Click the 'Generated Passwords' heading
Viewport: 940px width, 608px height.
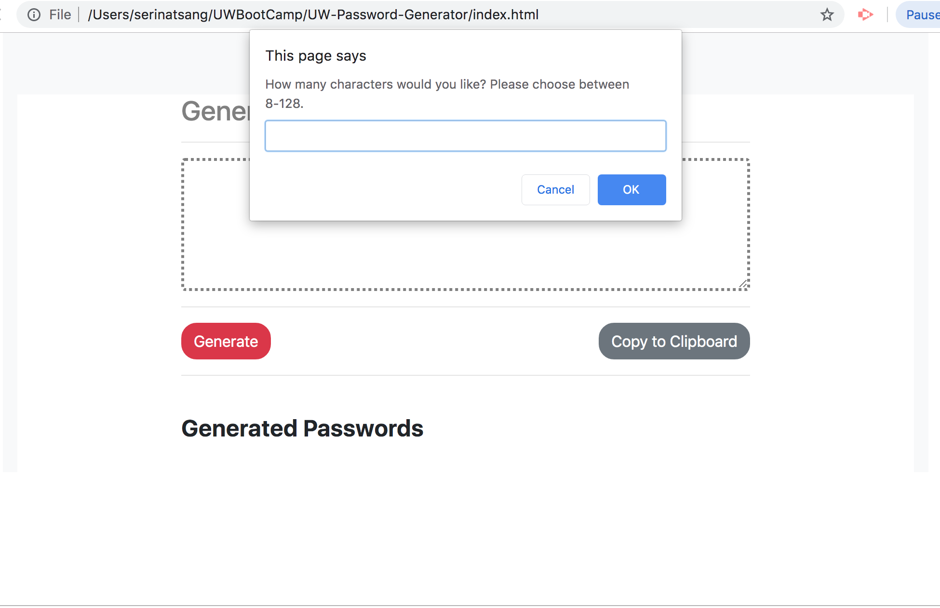(302, 428)
